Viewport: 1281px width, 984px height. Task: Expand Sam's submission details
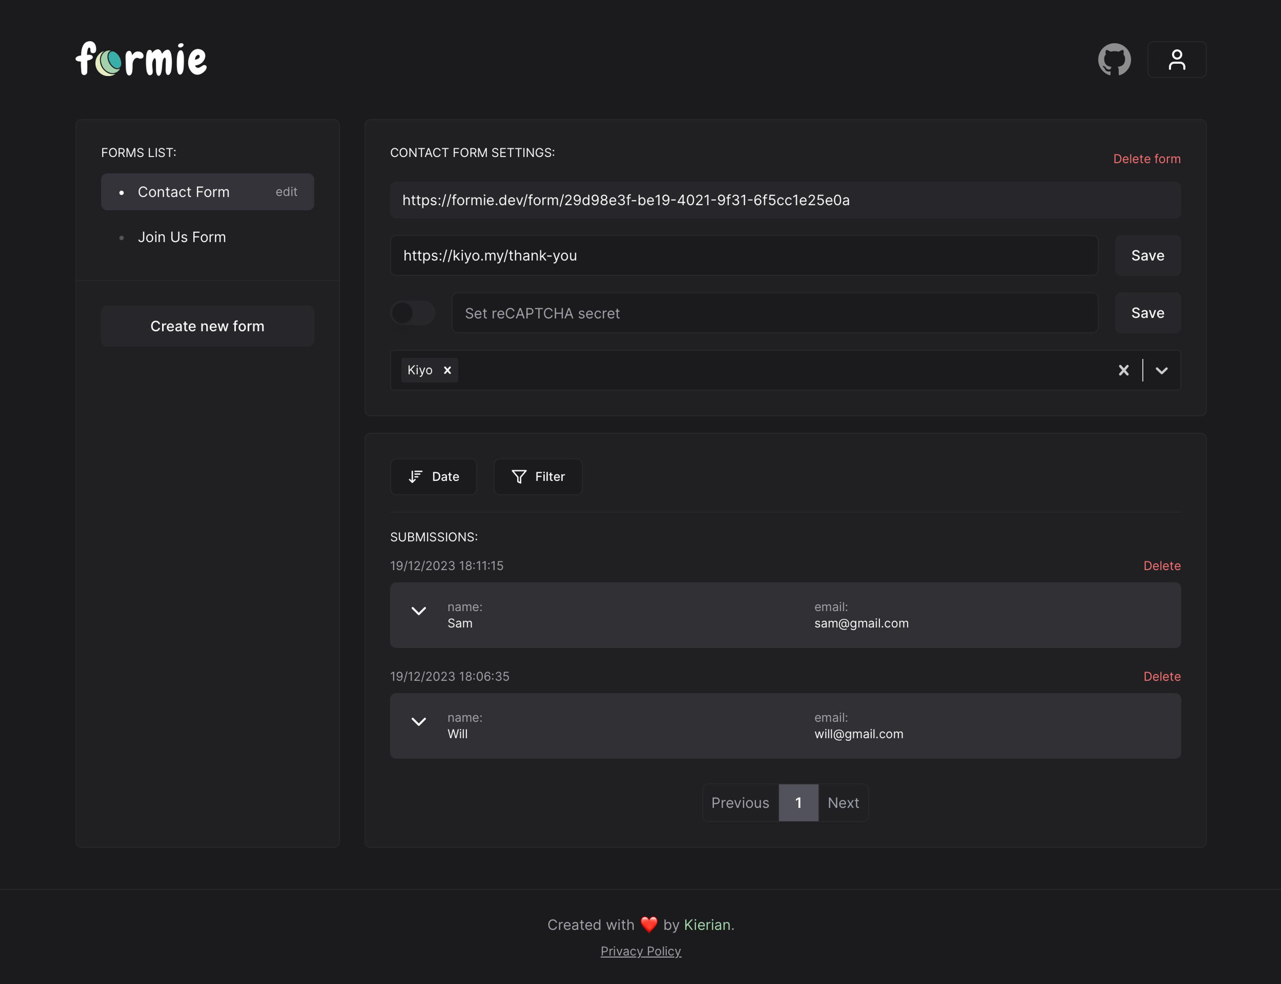(x=419, y=611)
